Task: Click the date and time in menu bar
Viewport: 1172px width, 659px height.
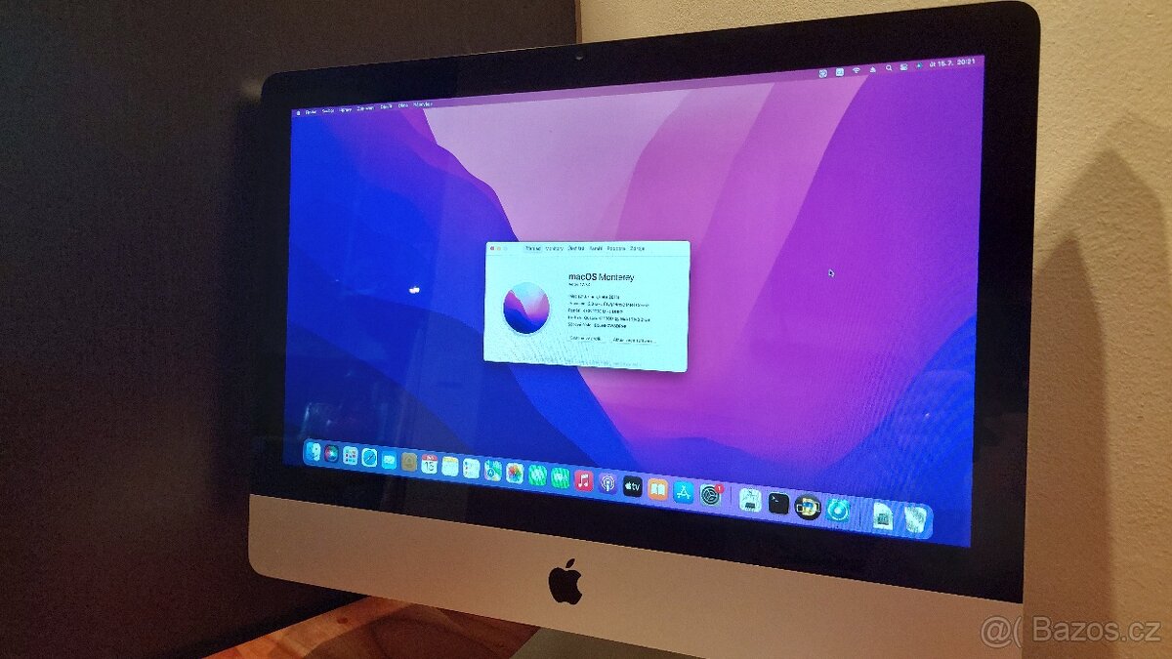Action: (952, 63)
